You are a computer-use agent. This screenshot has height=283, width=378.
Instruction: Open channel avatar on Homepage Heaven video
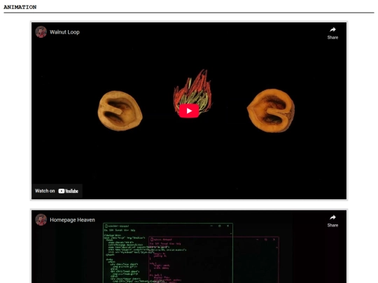[x=41, y=219]
